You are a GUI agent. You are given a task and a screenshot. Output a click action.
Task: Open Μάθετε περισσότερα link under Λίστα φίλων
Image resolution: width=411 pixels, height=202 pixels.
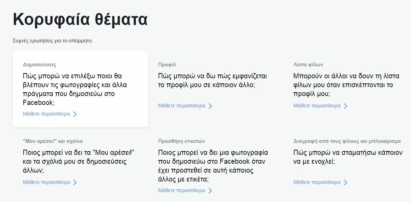point(317,106)
